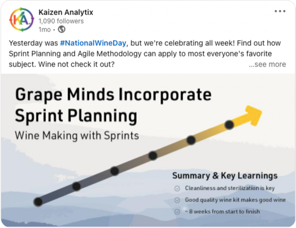
Task: Click check icon beside "~ 8 weeks from start"
Action: [177, 211]
